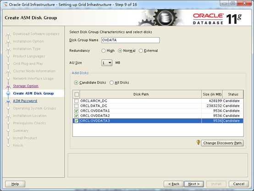Open the ASM Password step link
This screenshot has width=254, height=191.
25,101
